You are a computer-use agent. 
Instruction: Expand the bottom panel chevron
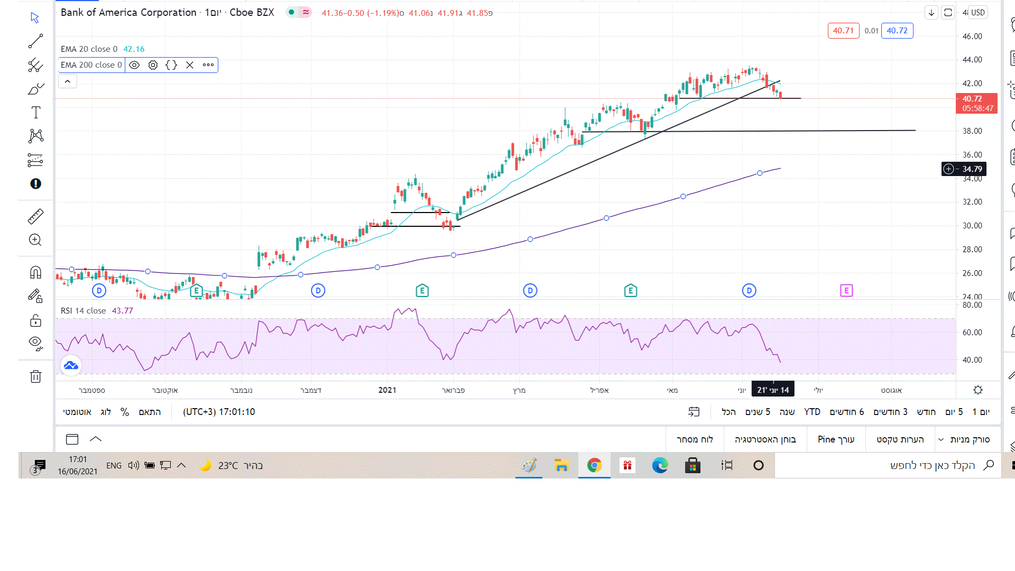(96, 439)
